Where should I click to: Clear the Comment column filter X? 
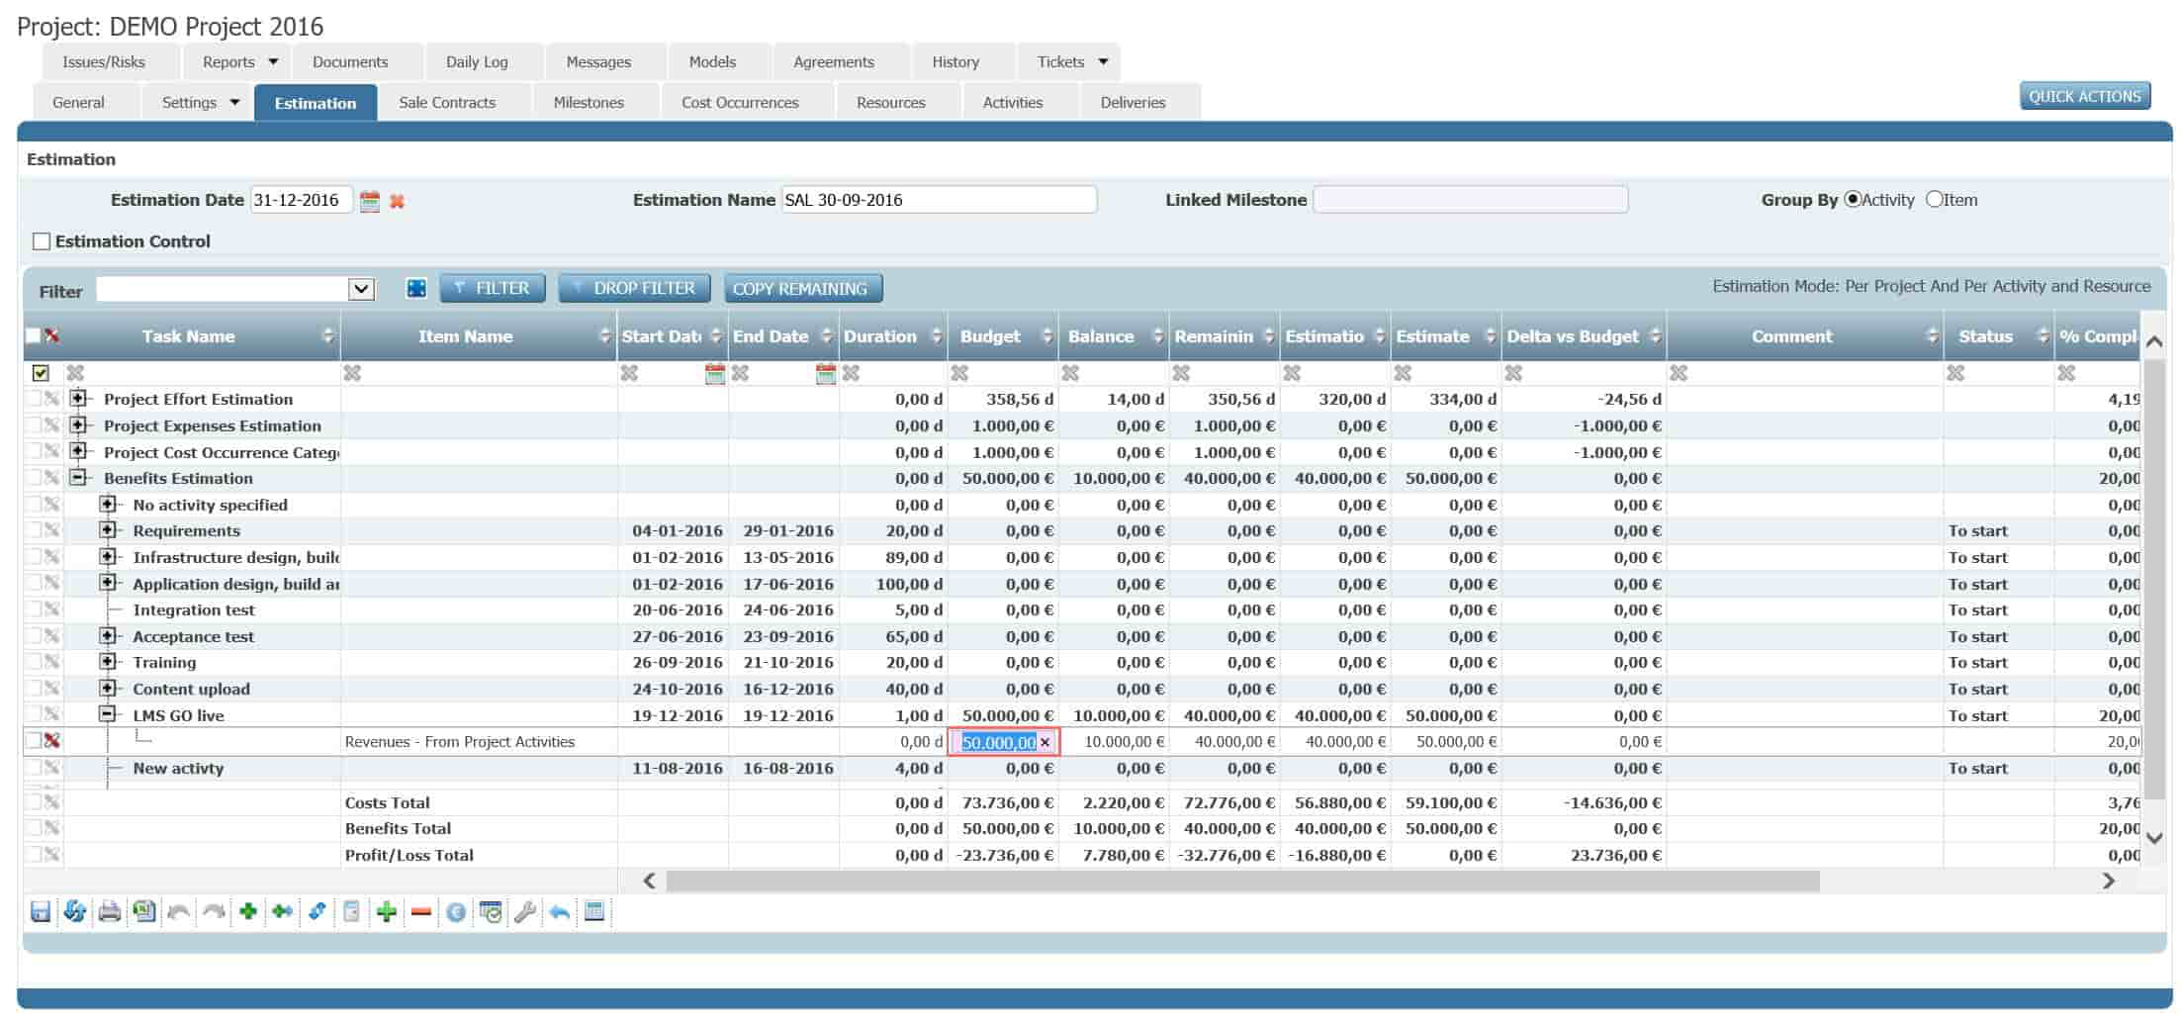(1679, 373)
